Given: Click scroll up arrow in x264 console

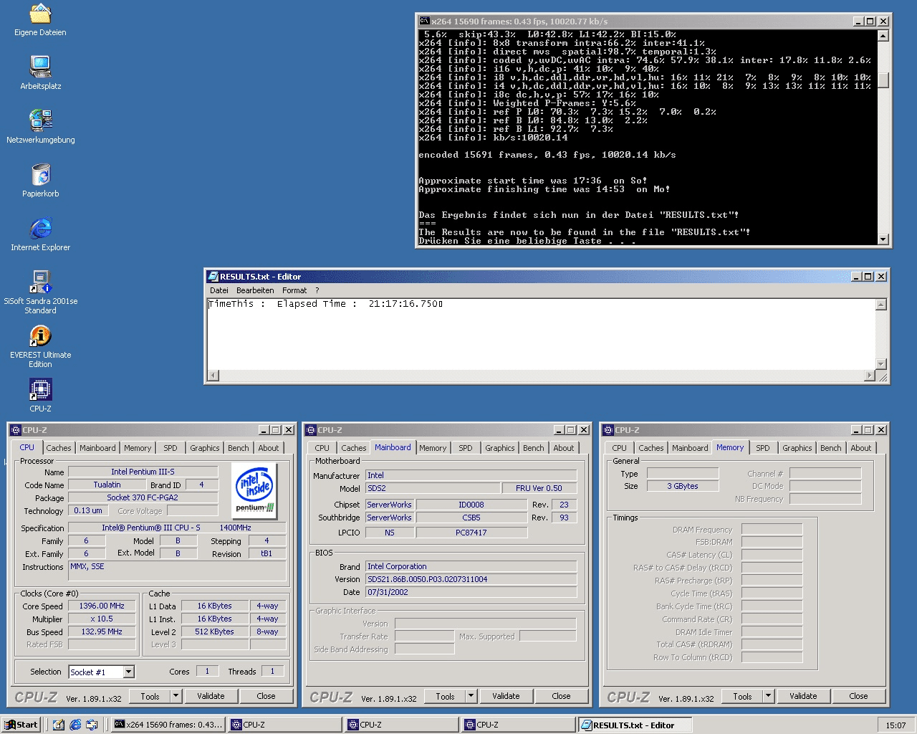Looking at the screenshot, I should pyautogui.click(x=883, y=36).
